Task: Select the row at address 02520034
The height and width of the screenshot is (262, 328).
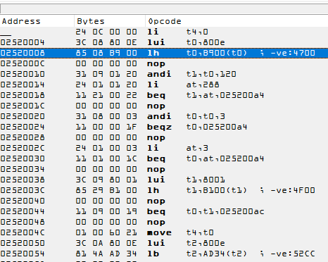Action: coord(164,169)
